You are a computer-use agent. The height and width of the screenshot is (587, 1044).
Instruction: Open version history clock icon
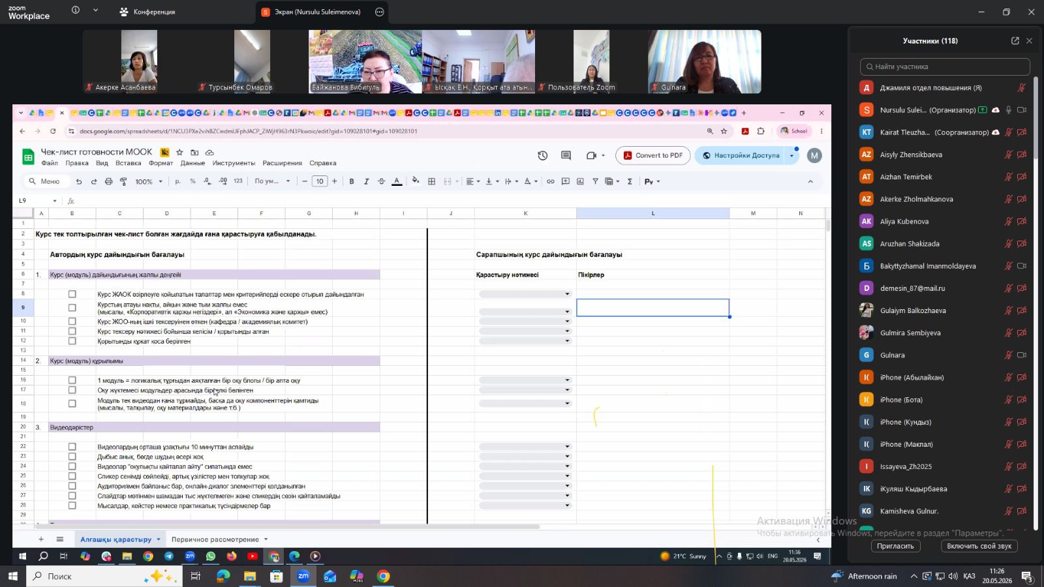[542, 155]
